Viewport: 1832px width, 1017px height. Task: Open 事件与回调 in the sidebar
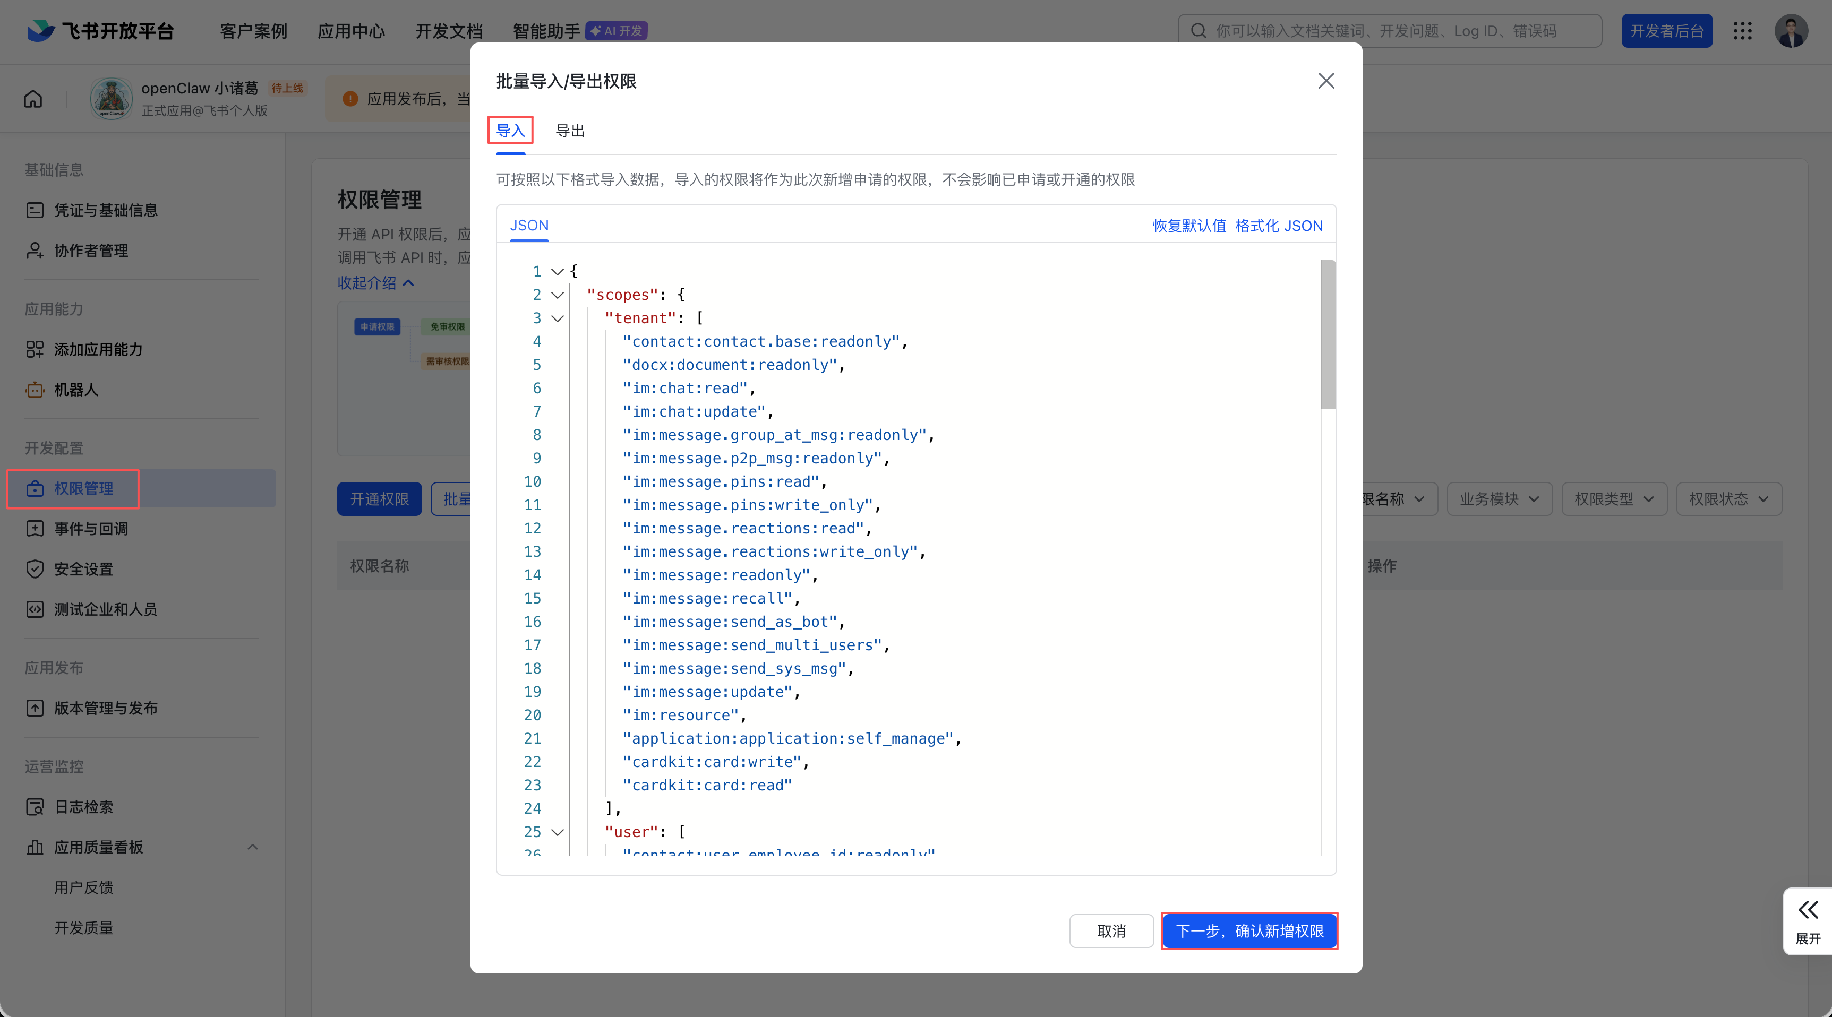coord(90,528)
